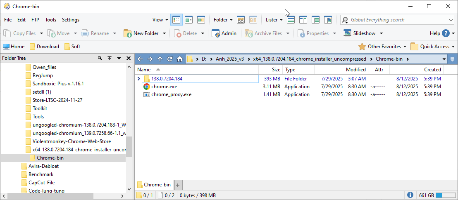This screenshot has width=458, height=200.
Task: Click the magnifier icon in the Global Everything search box
Action: click(345, 20)
